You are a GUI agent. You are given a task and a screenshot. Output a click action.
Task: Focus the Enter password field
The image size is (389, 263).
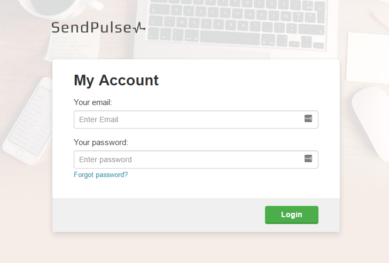(x=187, y=160)
